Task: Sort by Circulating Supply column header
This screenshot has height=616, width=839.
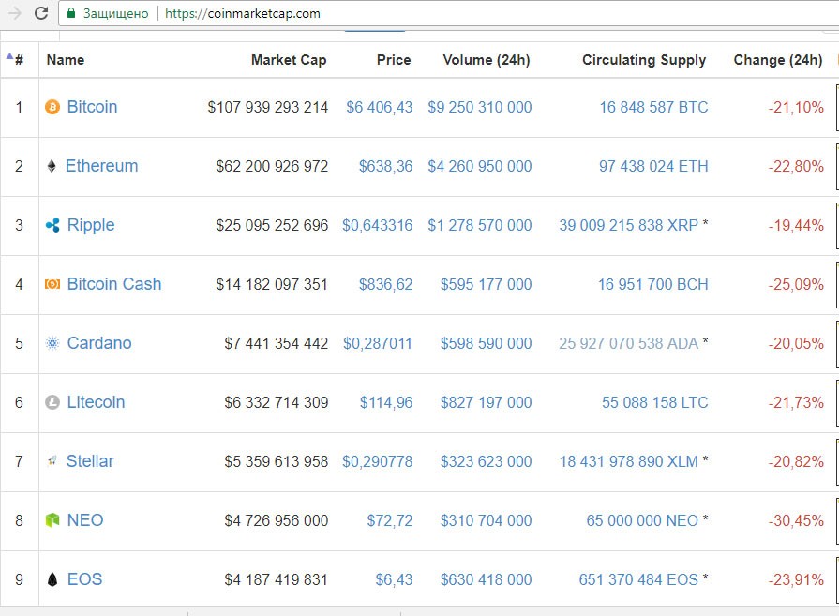Action: pyautogui.click(x=643, y=60)
